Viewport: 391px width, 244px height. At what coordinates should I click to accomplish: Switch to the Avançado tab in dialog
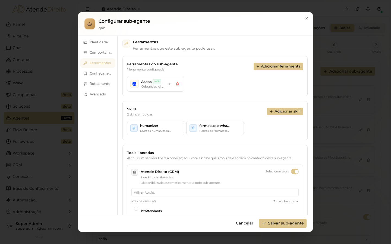(x=98, y=94)
